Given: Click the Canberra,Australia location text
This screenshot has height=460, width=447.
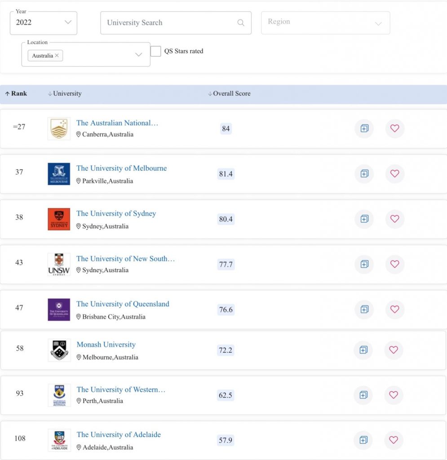Looking at the screenshot, I should (x=108, y=134).
